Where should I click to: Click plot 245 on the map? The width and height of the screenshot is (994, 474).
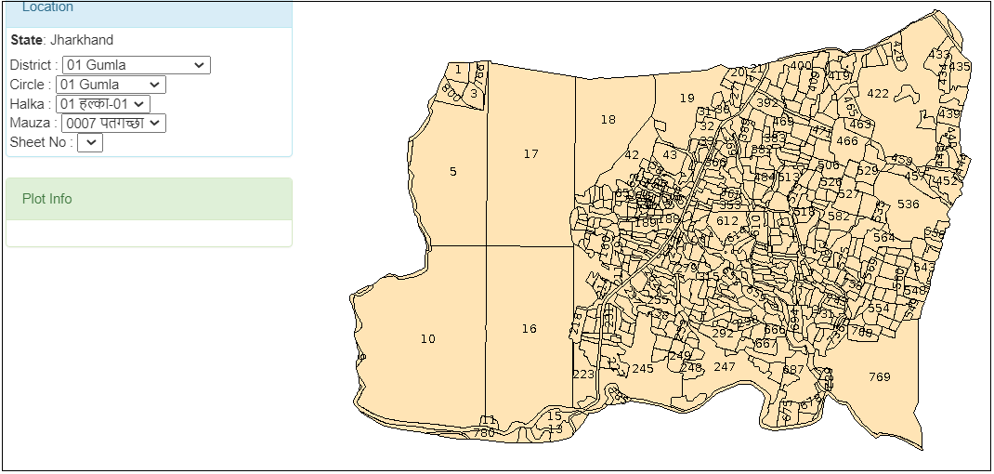643,369
